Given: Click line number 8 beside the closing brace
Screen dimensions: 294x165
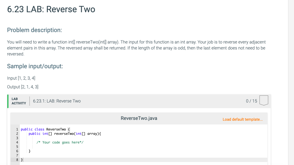Looking at the screenshot, I should click(17, 160).
